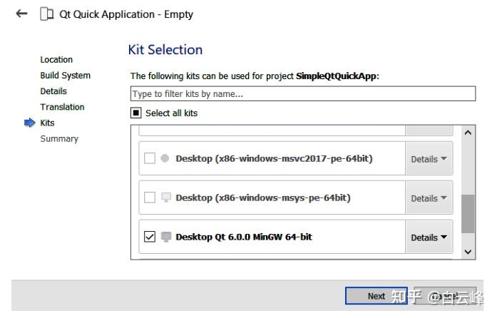Click the kit list scrollbar thumb

click(468, 214)
